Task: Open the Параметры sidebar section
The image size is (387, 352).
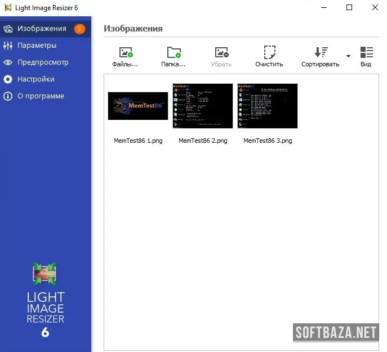Action: point(37,46)
